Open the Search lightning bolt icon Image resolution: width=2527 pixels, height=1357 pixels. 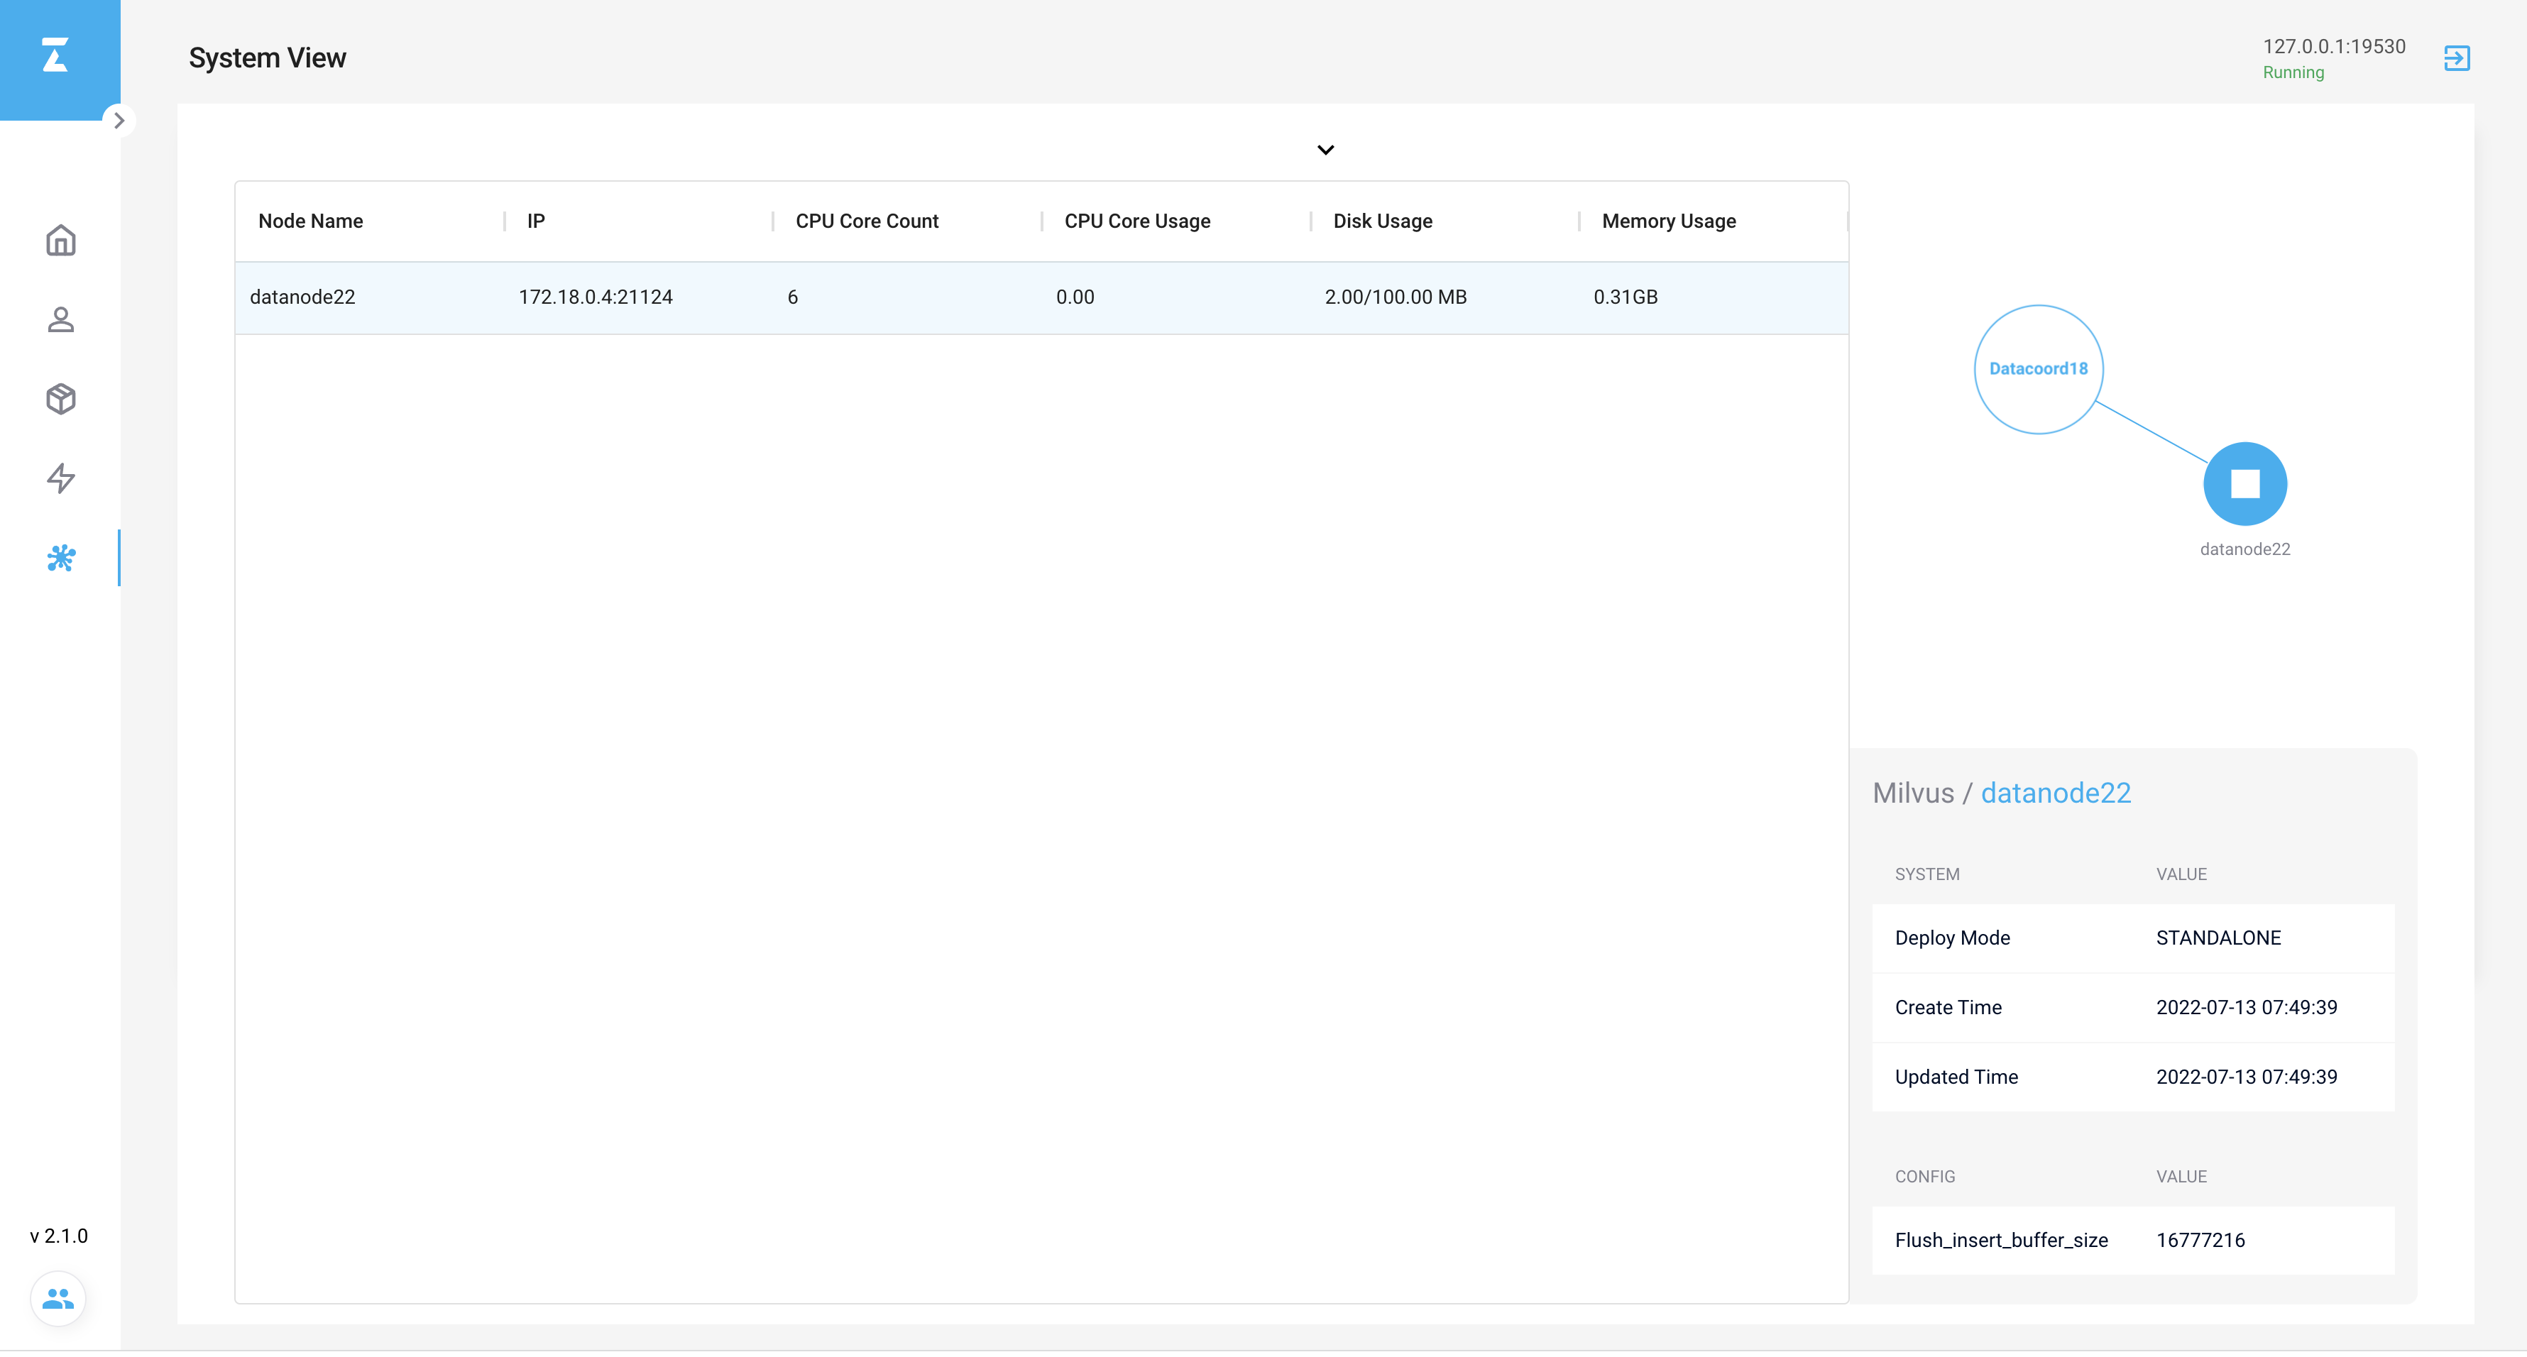(61, 478)
